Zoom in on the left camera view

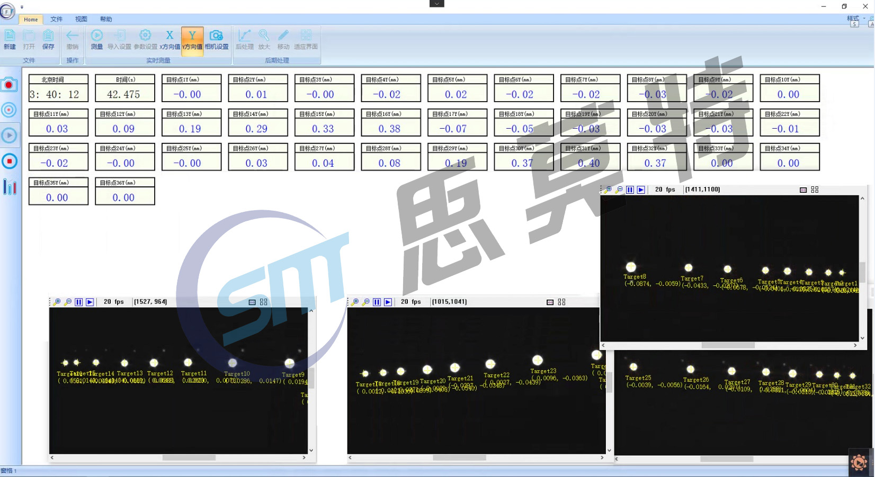[x=57, y=302]
